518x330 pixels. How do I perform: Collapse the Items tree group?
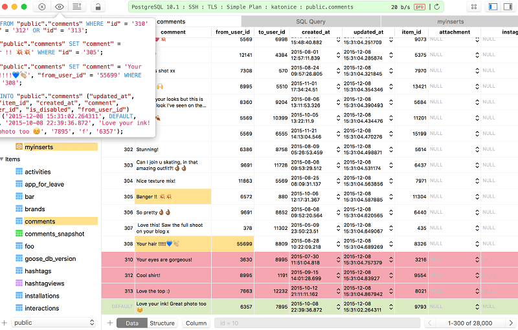pyautogui.click(x=2, y=159)
